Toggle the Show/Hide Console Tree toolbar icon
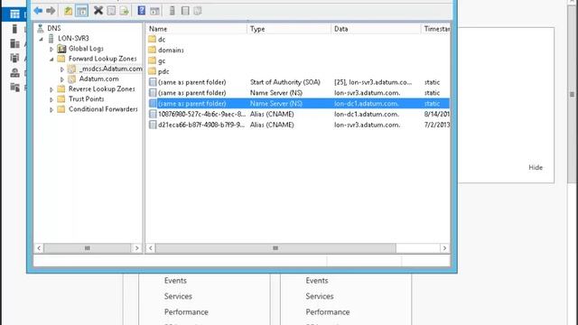This screenshot has height=325, width=578. coord(81,11)
